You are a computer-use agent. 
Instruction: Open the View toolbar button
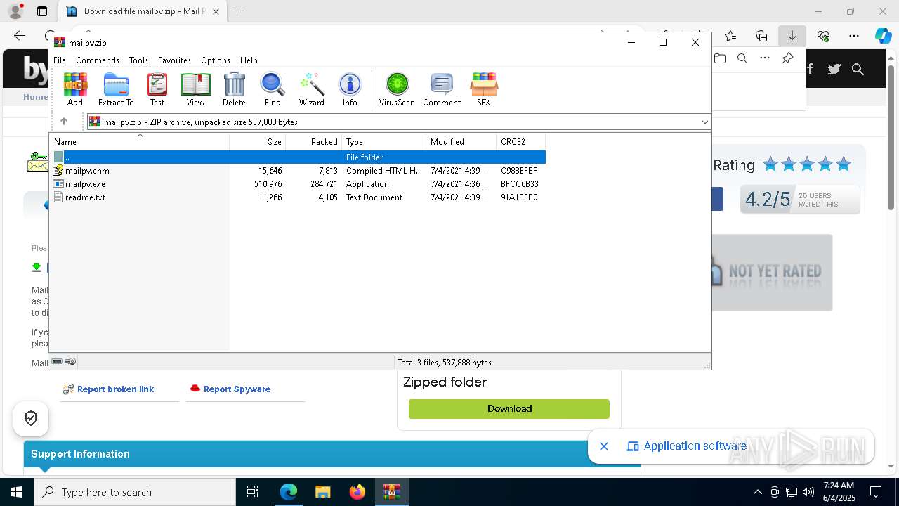195,89
